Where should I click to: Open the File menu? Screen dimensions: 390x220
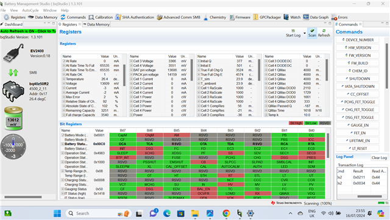(3, 10)
